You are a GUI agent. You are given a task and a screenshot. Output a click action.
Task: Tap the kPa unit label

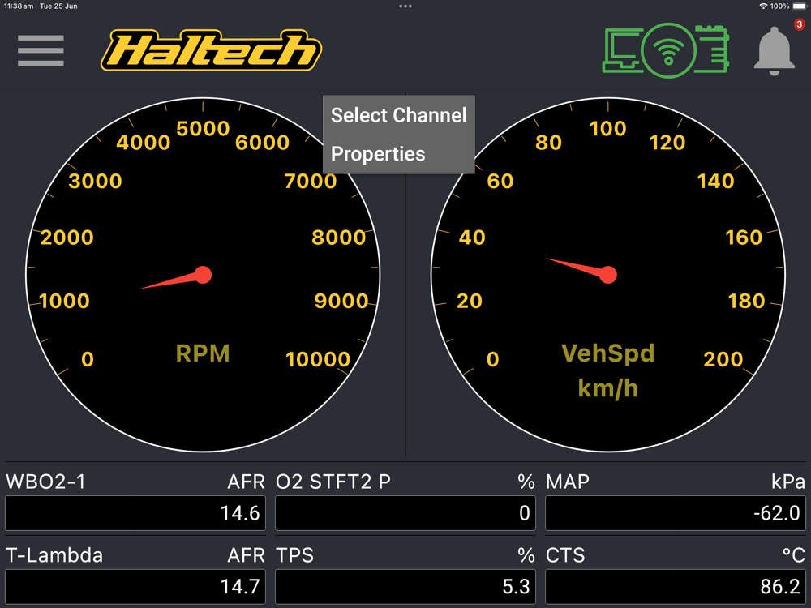(788, 482)
